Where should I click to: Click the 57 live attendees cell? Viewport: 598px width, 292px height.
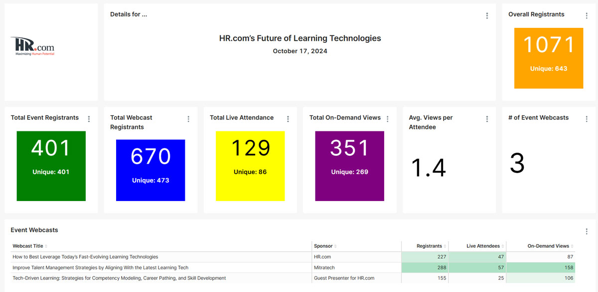click(x=477, y=267)
